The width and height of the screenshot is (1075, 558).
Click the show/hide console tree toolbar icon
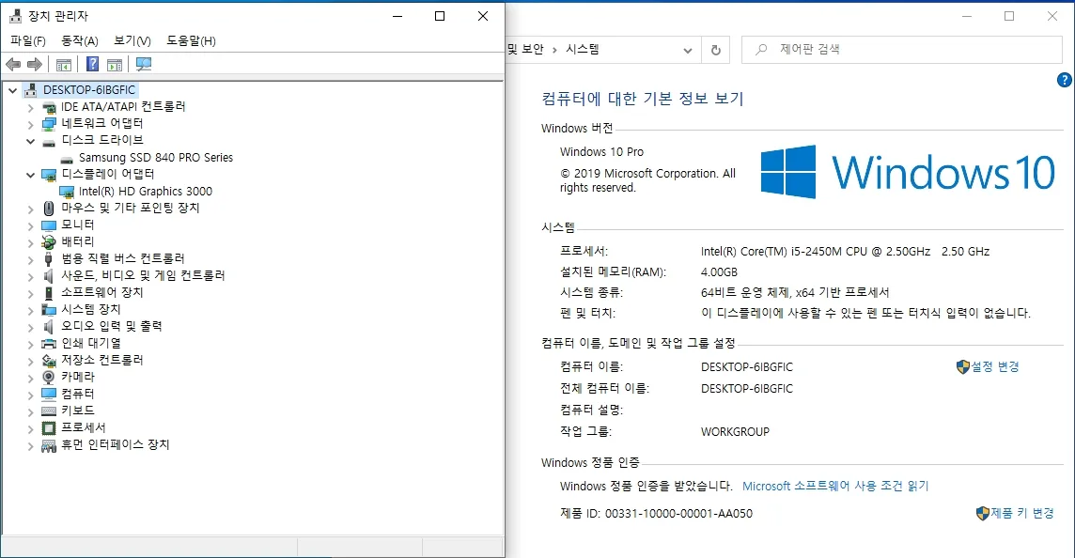[x=64, y=65]
